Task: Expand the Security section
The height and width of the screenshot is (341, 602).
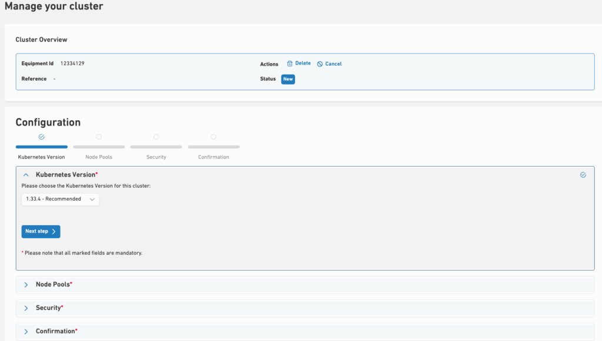Action: point(26,308)
